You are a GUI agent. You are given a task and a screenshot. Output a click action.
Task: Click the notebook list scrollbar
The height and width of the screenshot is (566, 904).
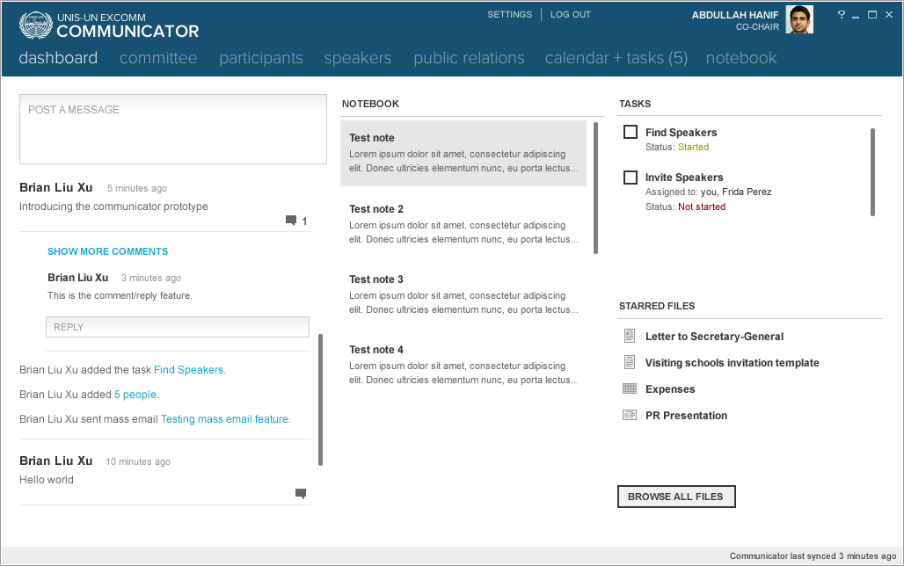pyautogui.click(x=595, y=188)
